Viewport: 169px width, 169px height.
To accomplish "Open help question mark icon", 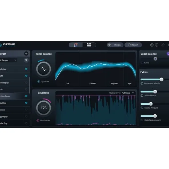I will (x=157, y=45).
